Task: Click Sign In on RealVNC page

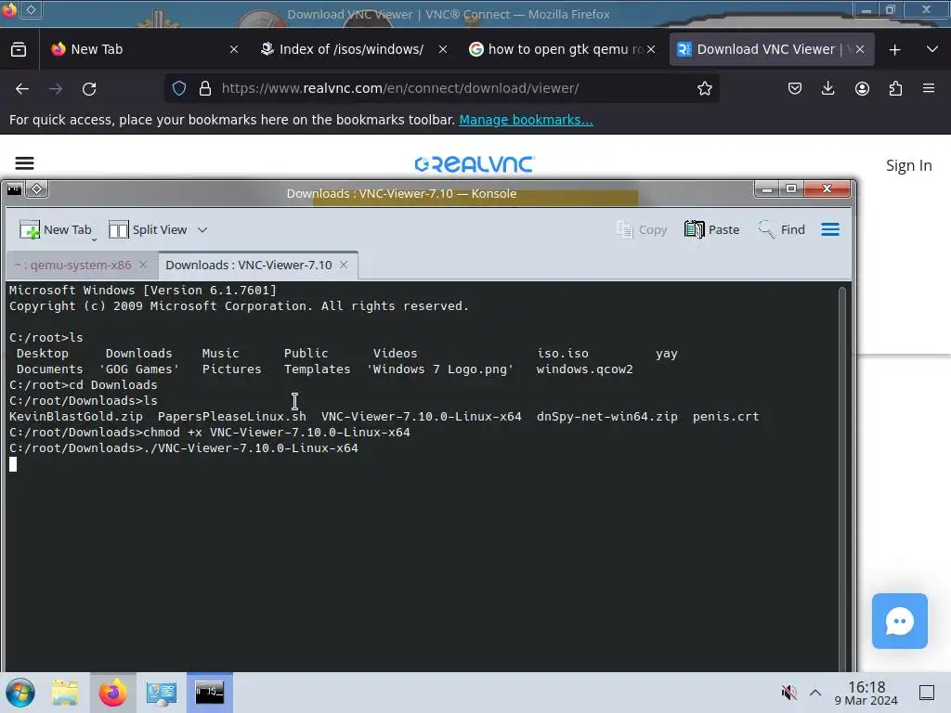Action: [x=908, y=165]
